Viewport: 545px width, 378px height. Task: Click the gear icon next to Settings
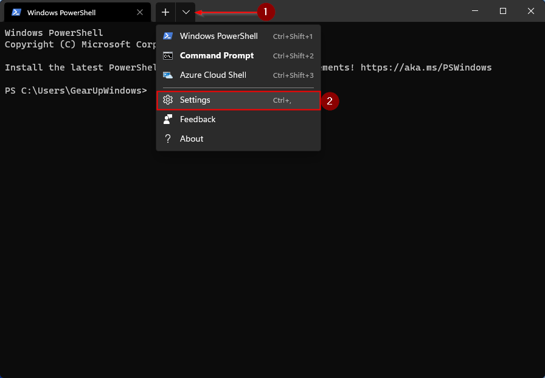coord(167,100)
